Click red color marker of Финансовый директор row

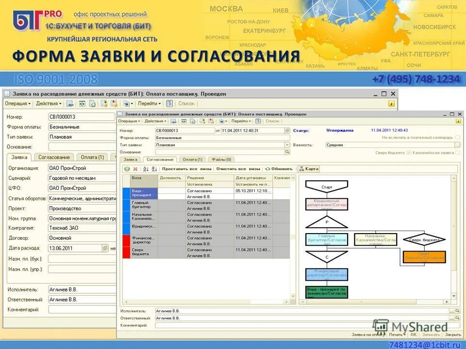[x=127, y=241]
